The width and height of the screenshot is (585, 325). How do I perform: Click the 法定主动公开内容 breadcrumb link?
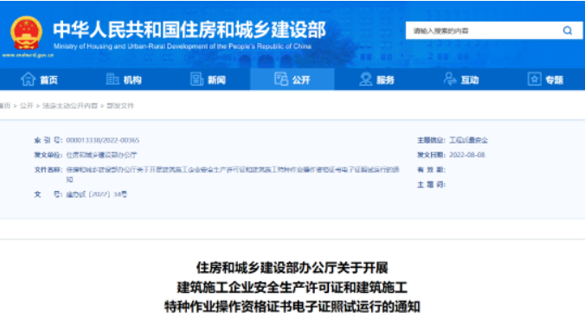coord(70,105)
